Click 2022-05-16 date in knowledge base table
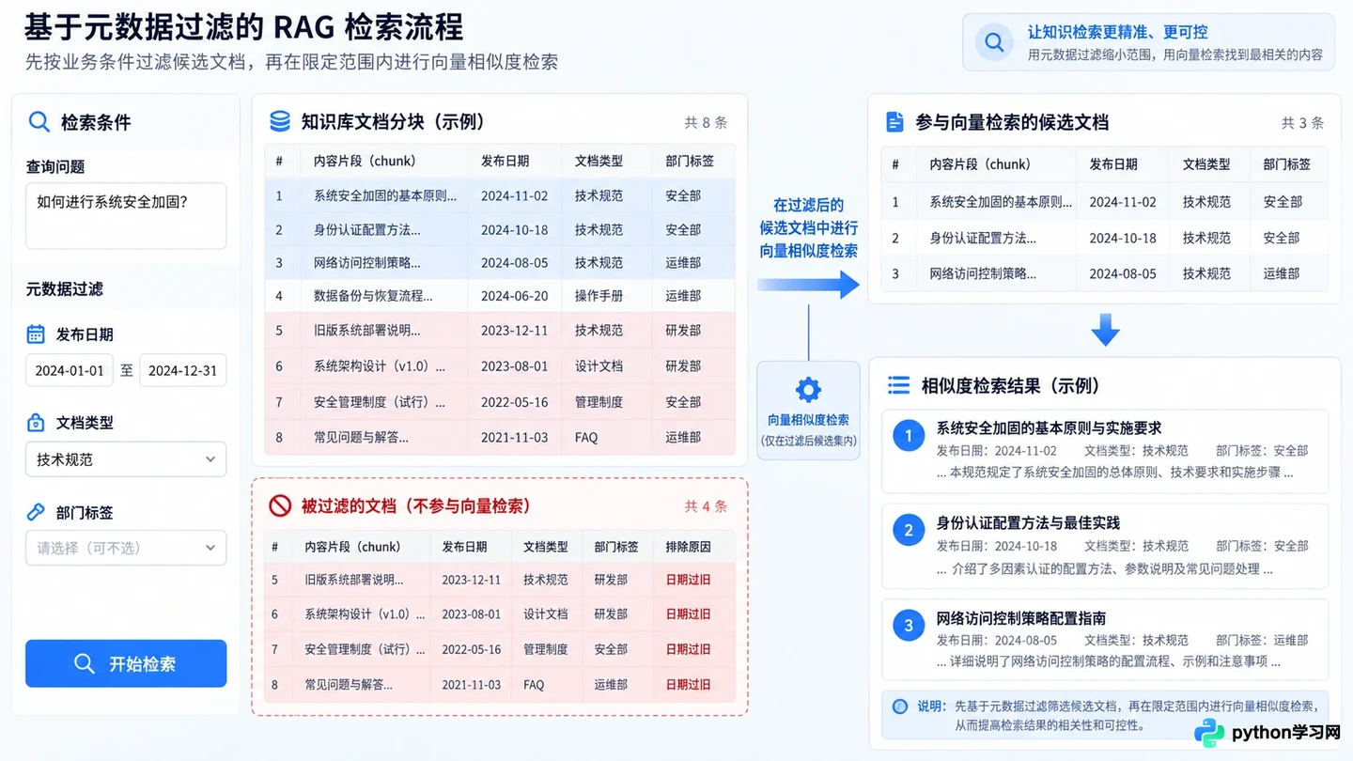 pos(514,402)
